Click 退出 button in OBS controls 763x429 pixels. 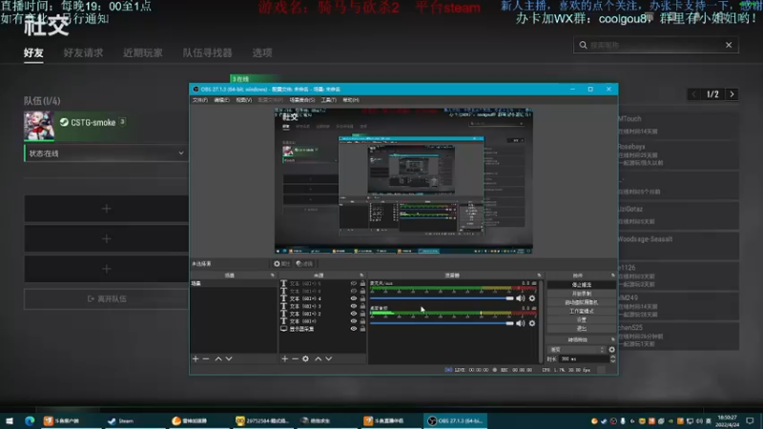coord(581,328)
